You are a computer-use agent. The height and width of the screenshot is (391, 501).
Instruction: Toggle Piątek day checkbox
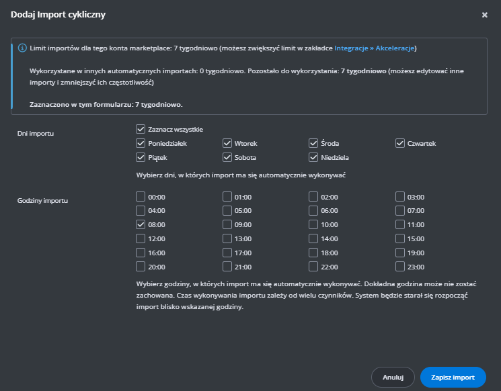[x=141, y=157]
